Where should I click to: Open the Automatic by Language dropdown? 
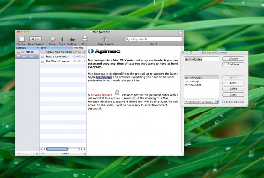[202, 102]
